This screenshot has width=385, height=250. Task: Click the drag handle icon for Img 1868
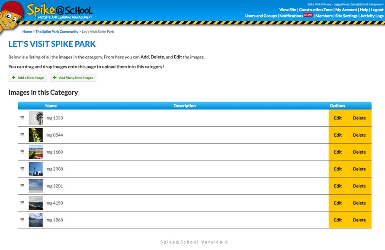coord(22,220)
